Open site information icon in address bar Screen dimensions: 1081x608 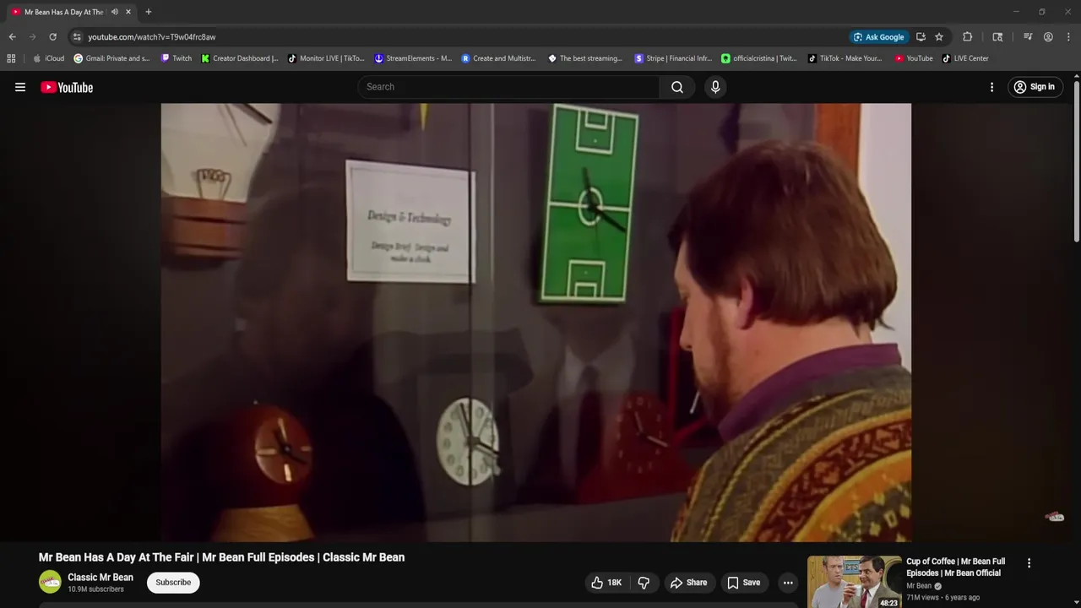(x=77, y=37)
